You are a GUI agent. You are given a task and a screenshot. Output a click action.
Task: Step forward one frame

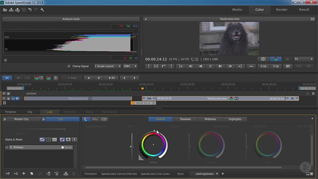click(x=230, y=66)
